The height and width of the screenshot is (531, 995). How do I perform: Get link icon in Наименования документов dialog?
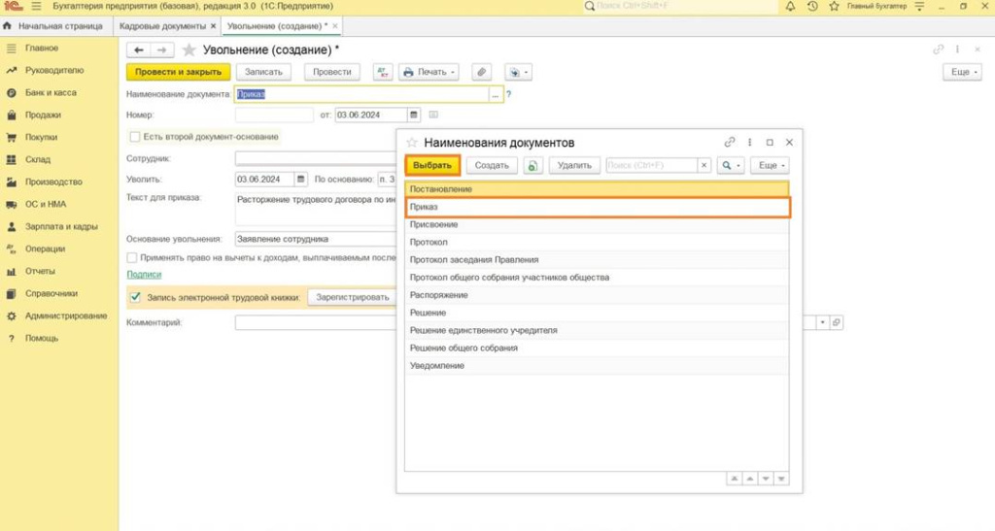[730, 143]
